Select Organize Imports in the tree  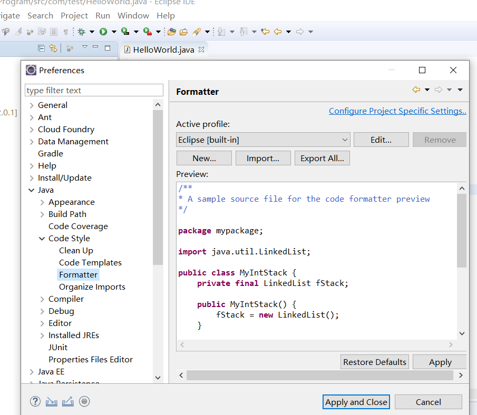click(92, 286)
